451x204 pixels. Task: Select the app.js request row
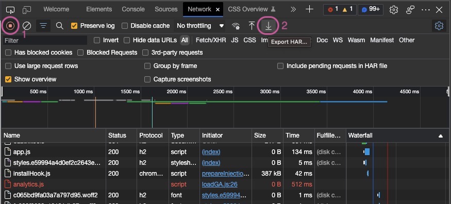click(226, 151)
